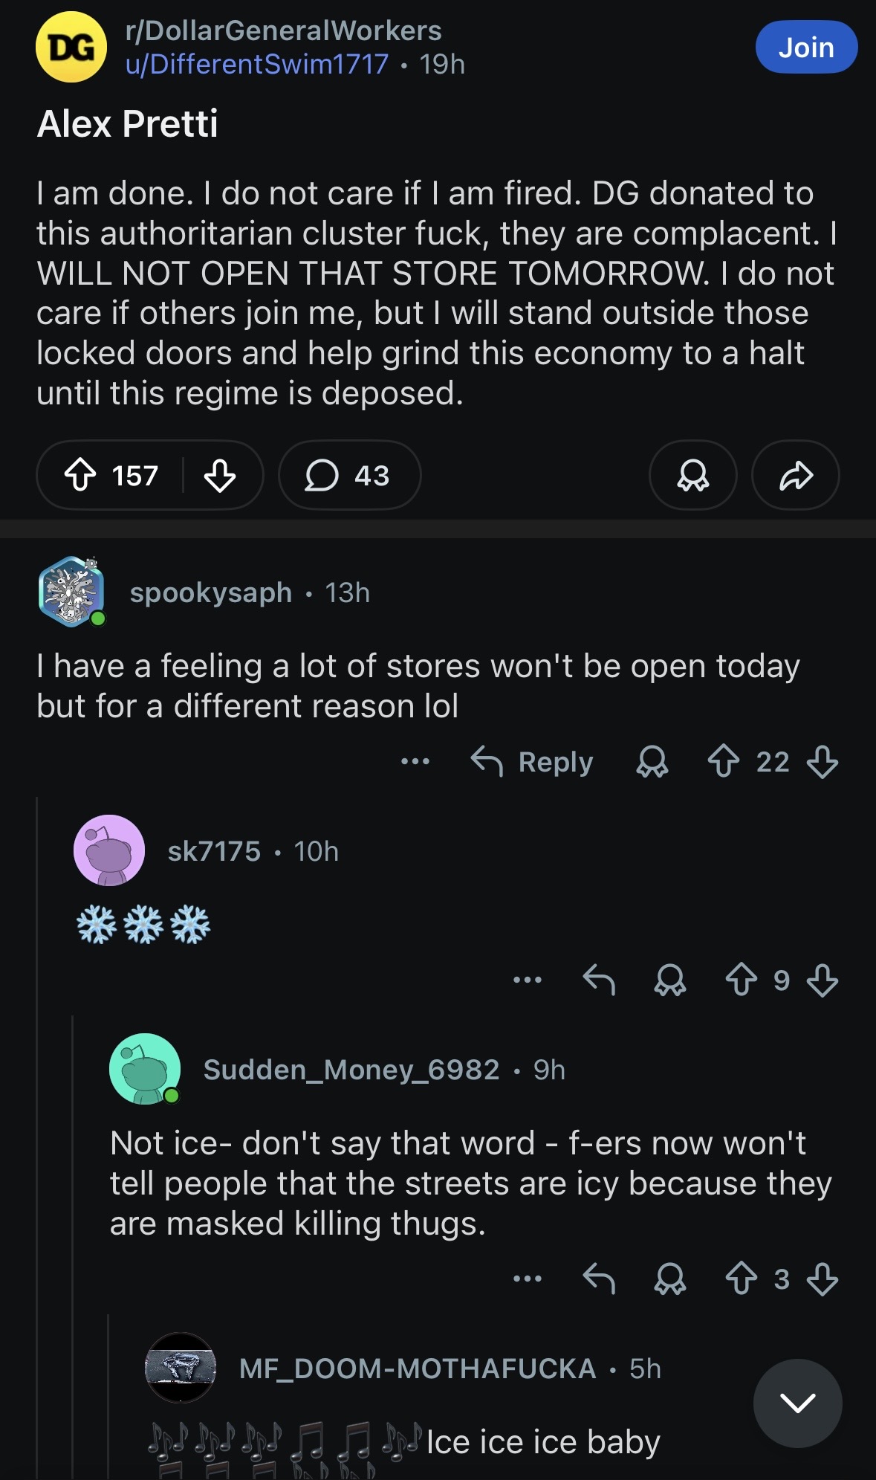876x1480 pixels.
Task: Share the post via arrow icon
Action: click(796, 475)
